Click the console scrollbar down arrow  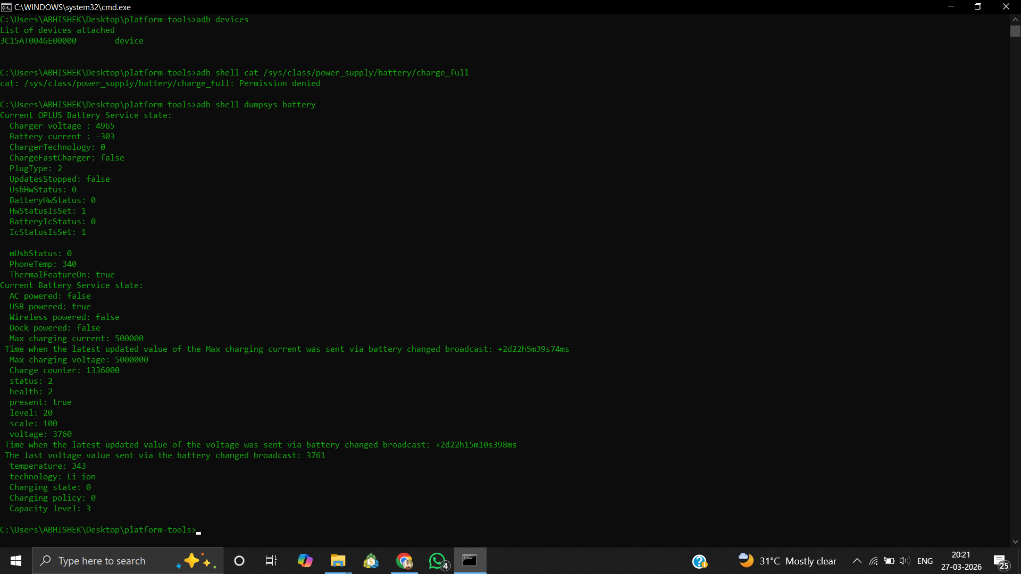1015,542
